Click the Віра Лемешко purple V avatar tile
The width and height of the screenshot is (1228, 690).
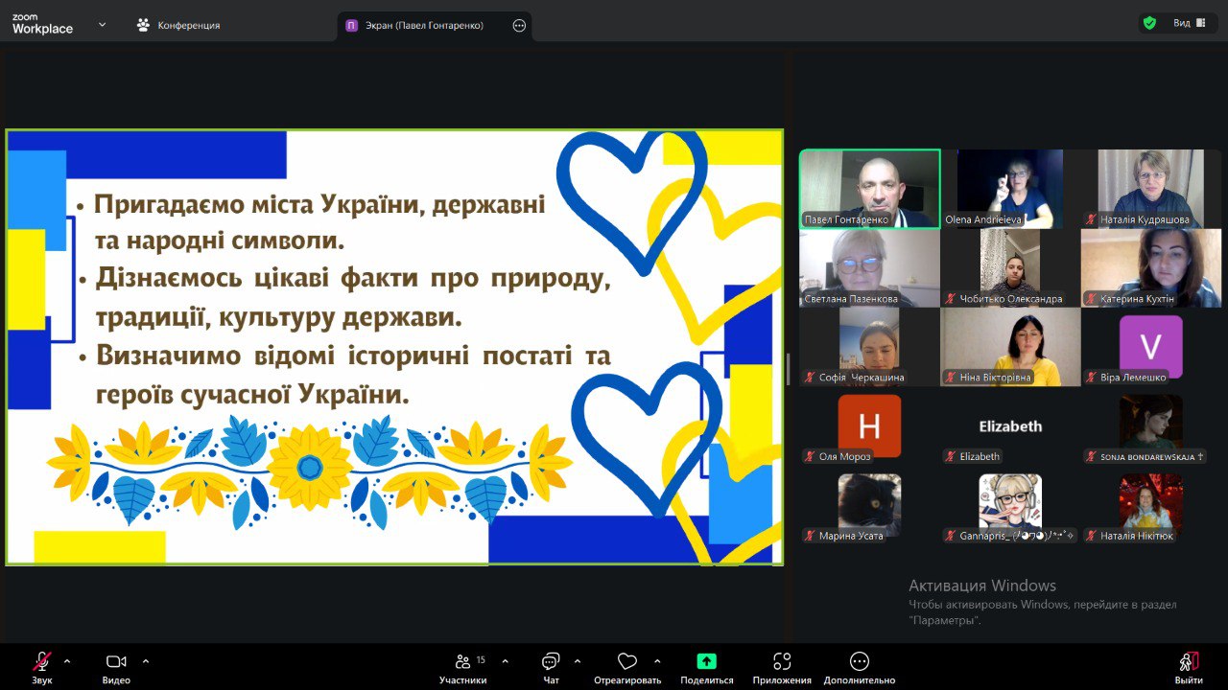point(1150,347)
